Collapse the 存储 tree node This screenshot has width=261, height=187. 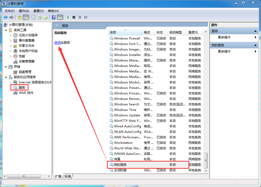(x=6, y=67)
